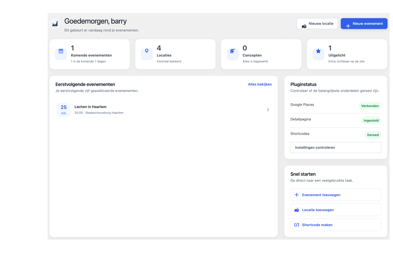Click the plus icon beside Evenement toevoegen

(297, 195)
